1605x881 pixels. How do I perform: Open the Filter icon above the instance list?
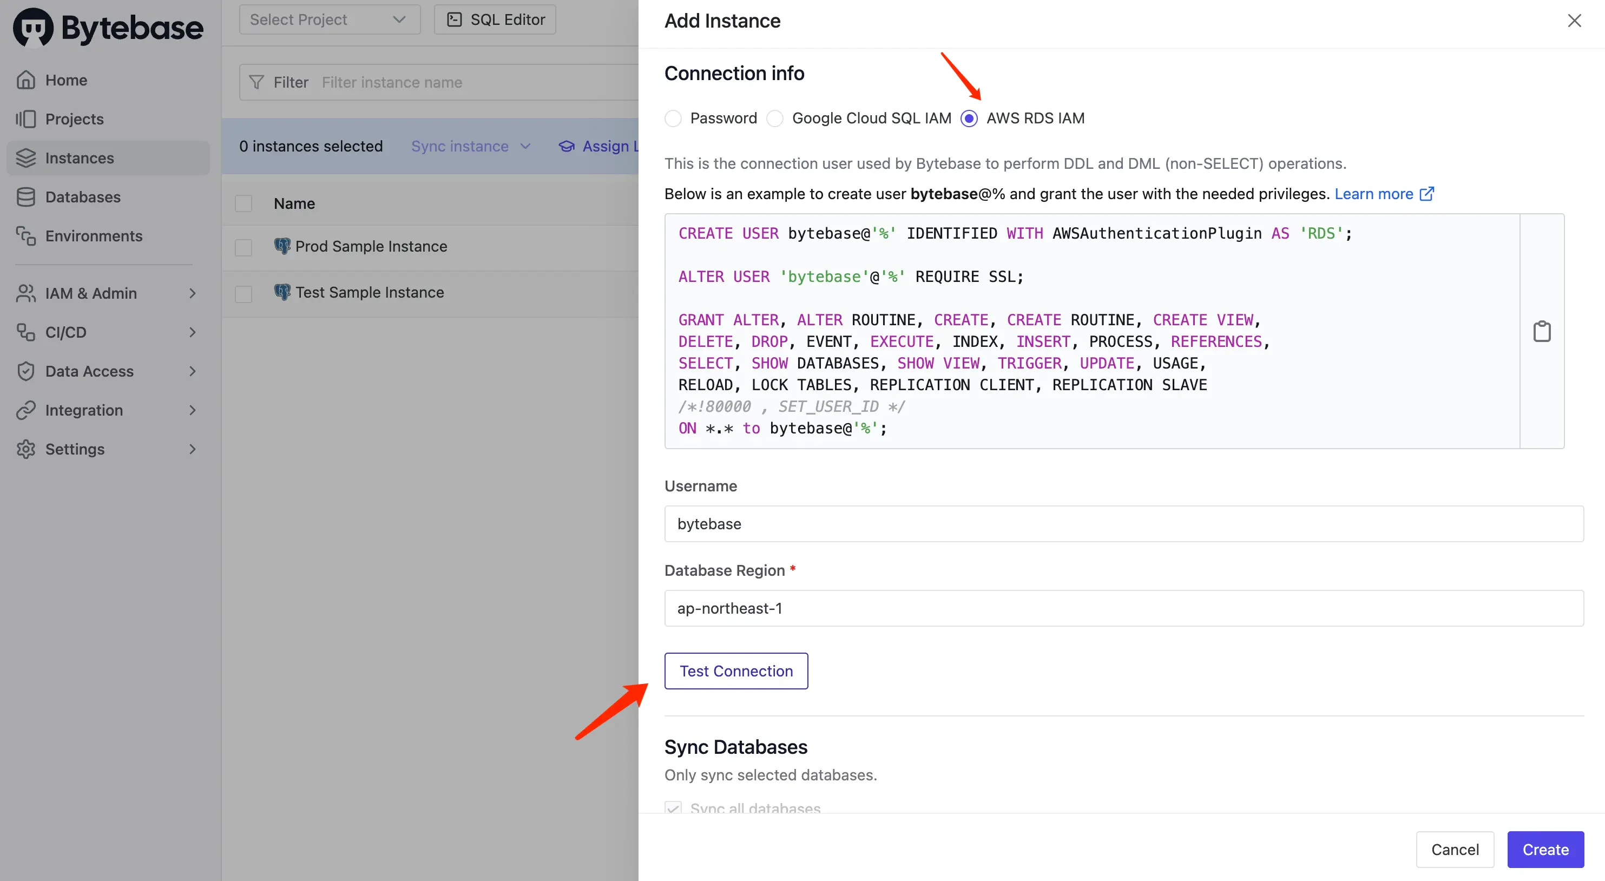tap(256, 82)
